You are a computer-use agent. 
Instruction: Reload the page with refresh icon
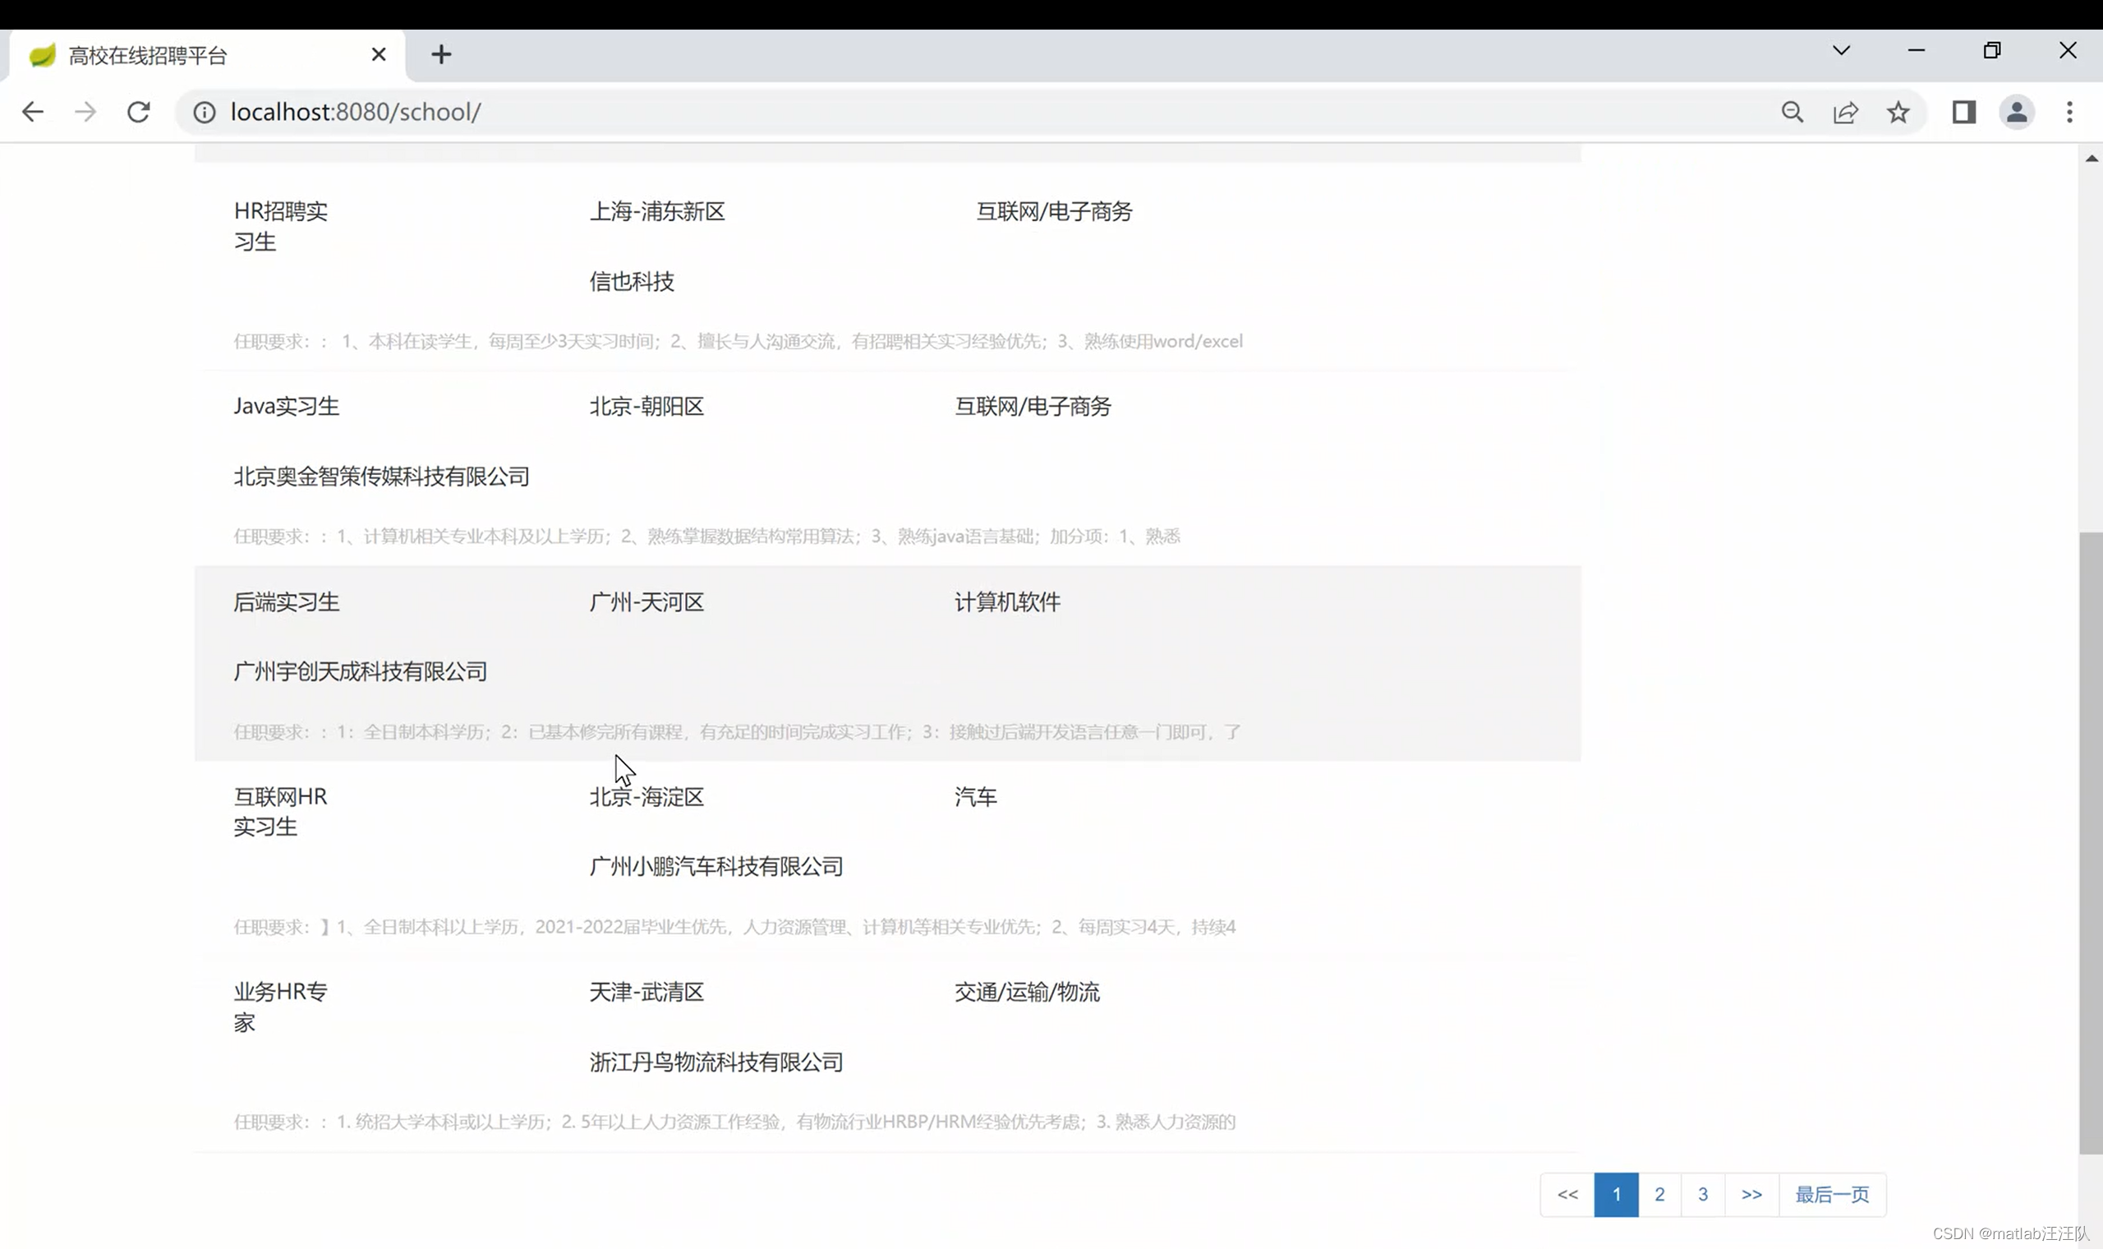[x=139, y=112]
